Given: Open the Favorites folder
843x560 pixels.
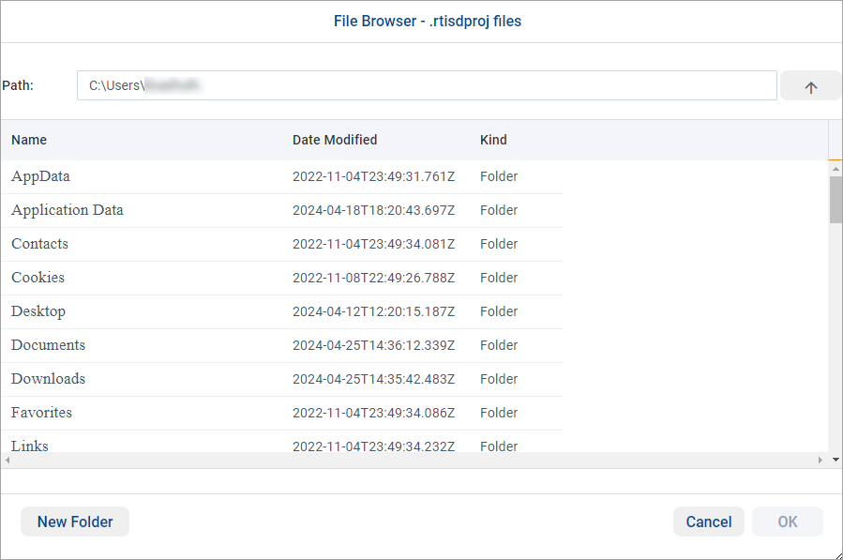Looking at the screenshot, I should tap(41, 413).
